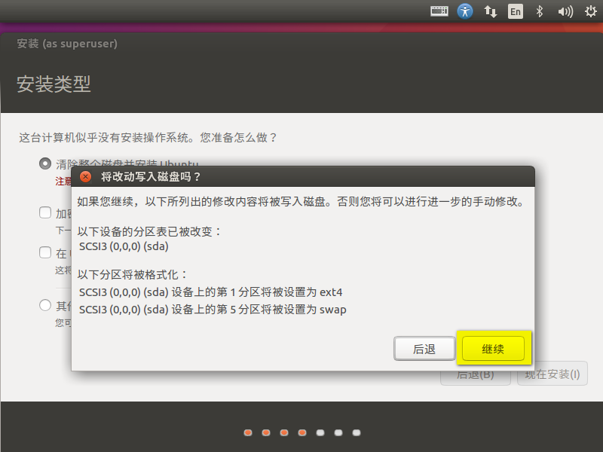Click the 以下分区将被格式化 heading text
603x452 pixels.
[133, 274]
